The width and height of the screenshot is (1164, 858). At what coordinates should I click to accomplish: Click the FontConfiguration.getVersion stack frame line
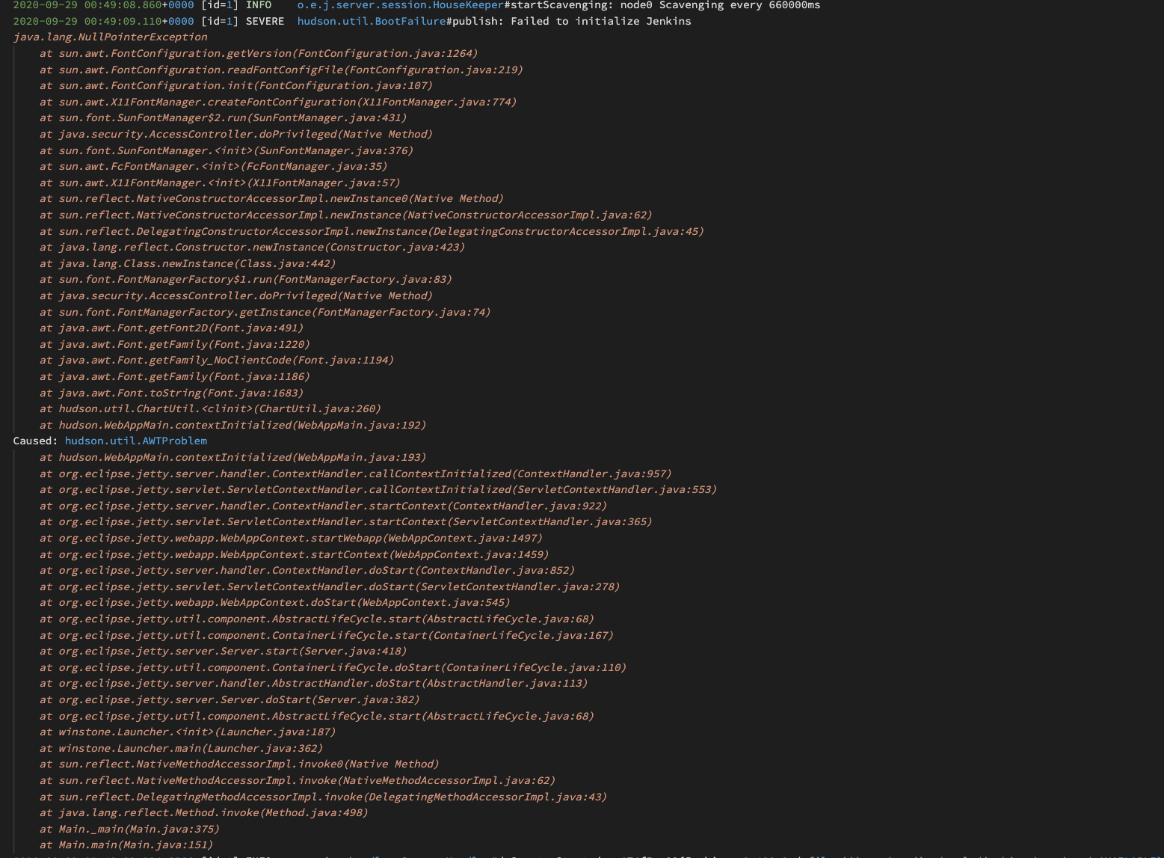pyautogui.click(x=259, y=53)
